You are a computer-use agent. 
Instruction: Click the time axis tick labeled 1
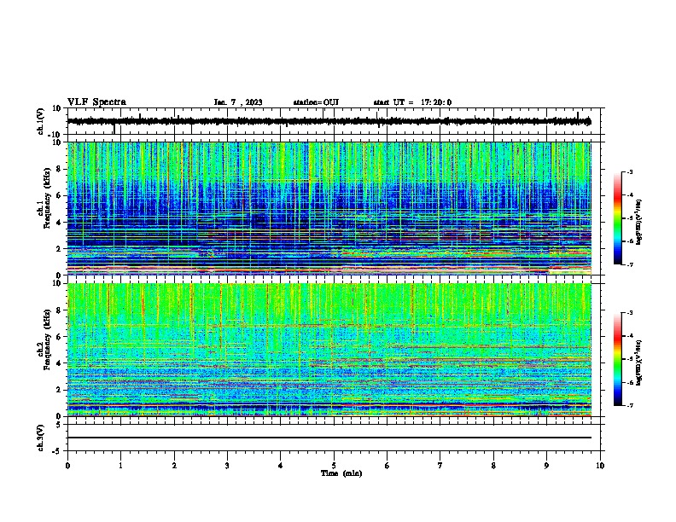120,466
